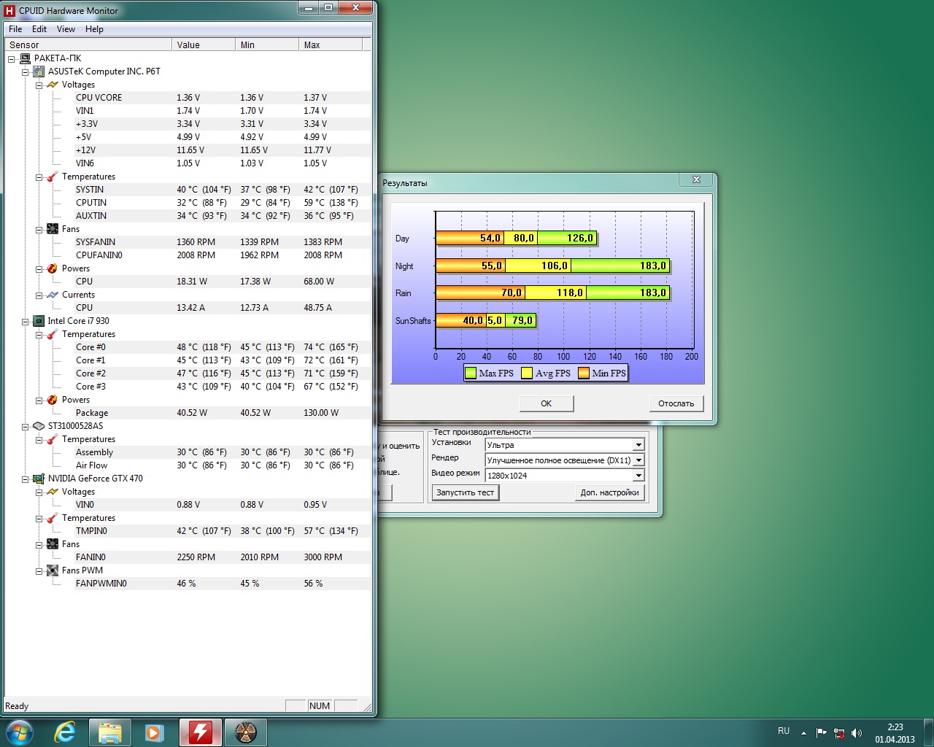The width and height of the screenshot is (934, 747).
Task: Click the motherboard Fans icon
Action: [x=53, y=229]
